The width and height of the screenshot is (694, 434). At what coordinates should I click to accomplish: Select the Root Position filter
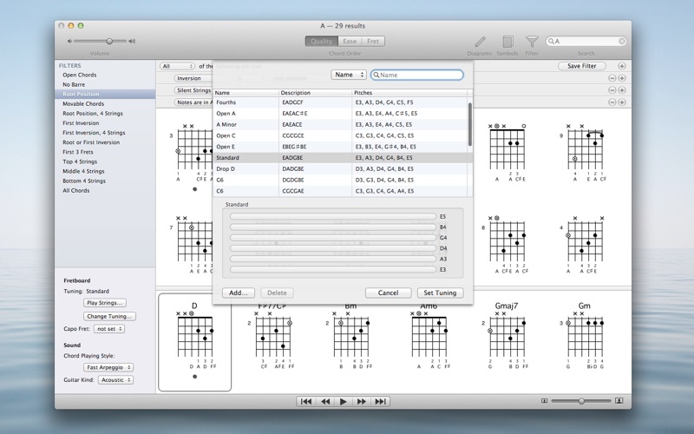pos(81,95)
